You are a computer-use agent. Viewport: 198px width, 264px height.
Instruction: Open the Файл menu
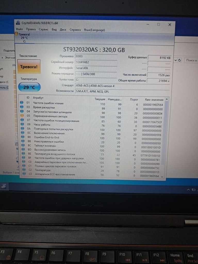(19, 29)
